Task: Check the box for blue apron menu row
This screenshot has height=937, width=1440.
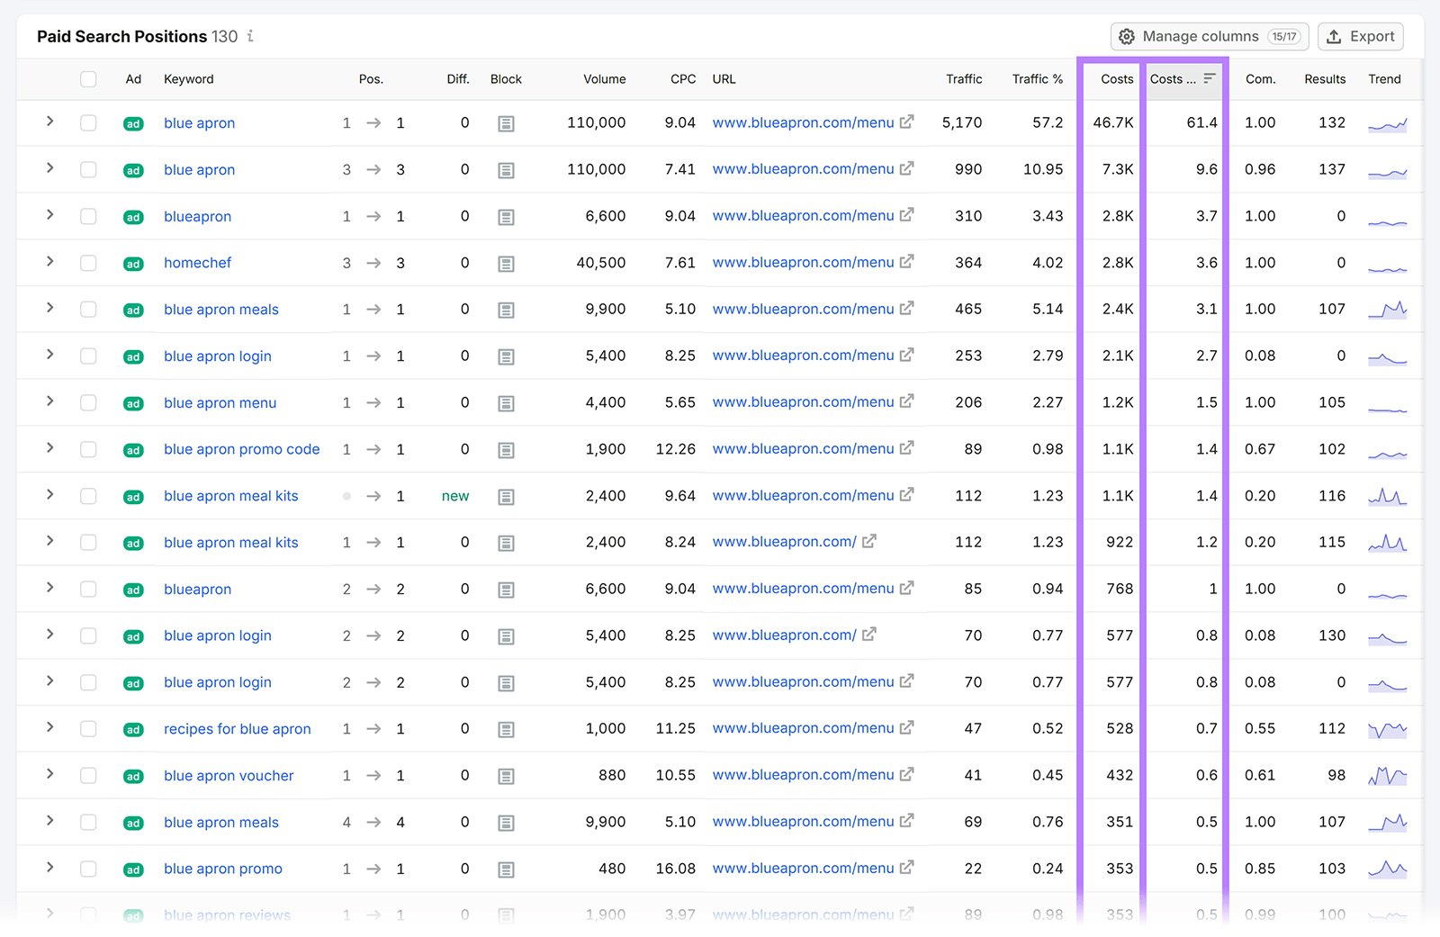Action: (x=88, y=402)
